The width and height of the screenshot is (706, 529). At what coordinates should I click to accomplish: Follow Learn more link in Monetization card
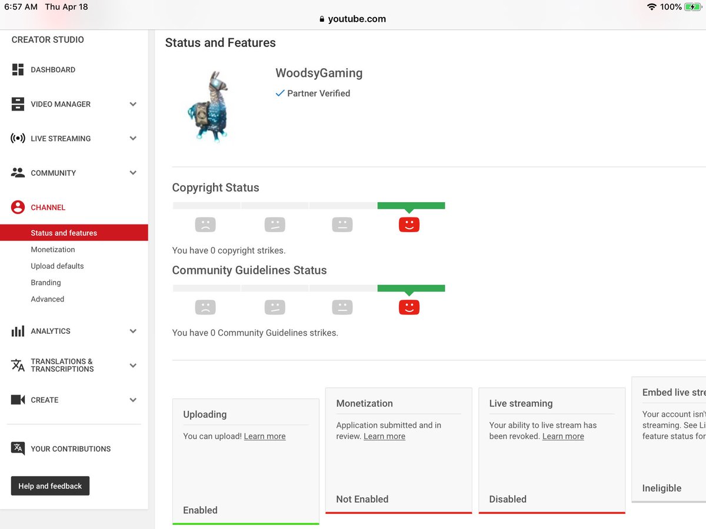coord(384,436)
